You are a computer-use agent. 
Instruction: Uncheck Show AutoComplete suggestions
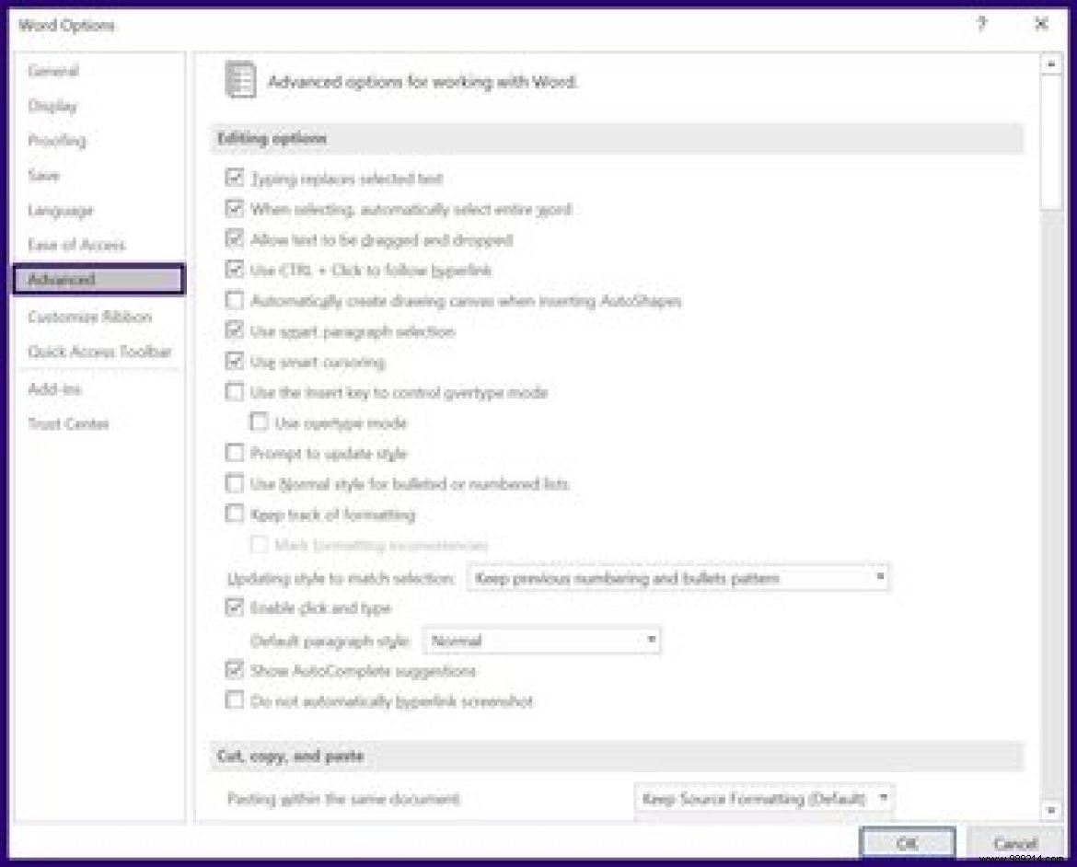tap(235, 671)
